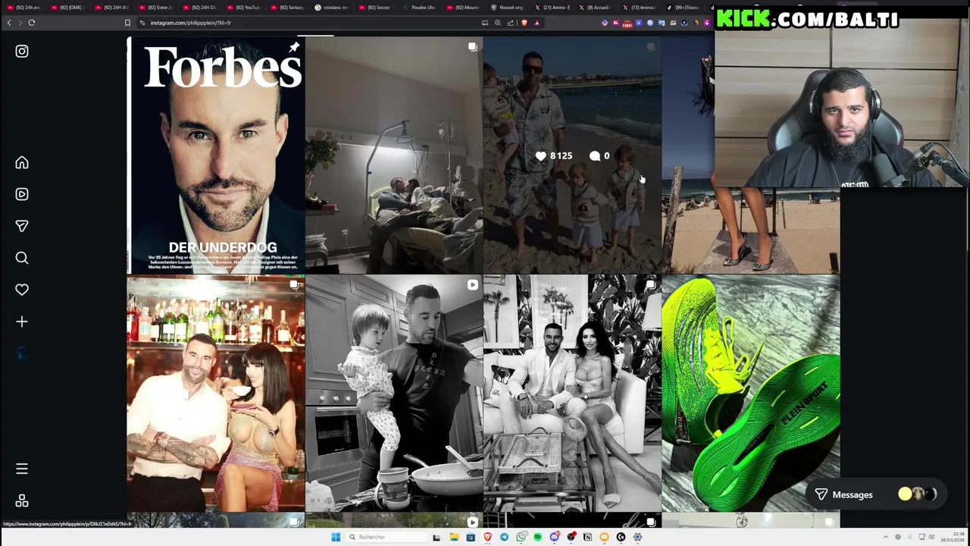The width and height of the screenshot is (970, 546).
Task: Click the comment count bubble showing 0
Action: pyautogui.click(x=599, y=156)
